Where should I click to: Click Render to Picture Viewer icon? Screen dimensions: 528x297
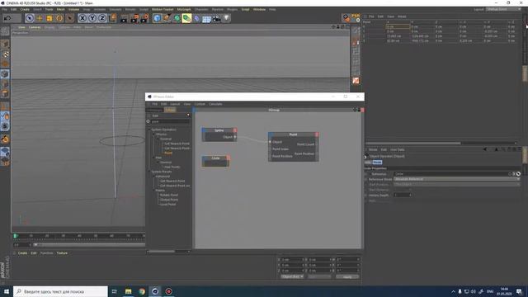(134, 18)
